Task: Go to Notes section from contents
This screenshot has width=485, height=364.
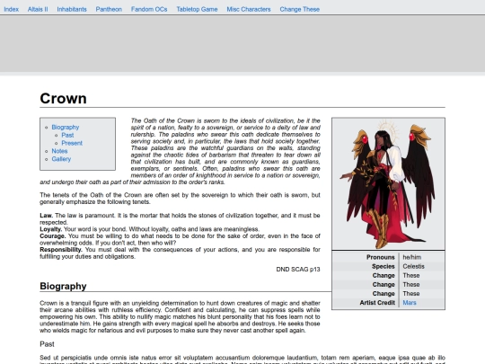Action: click(59, 151)
